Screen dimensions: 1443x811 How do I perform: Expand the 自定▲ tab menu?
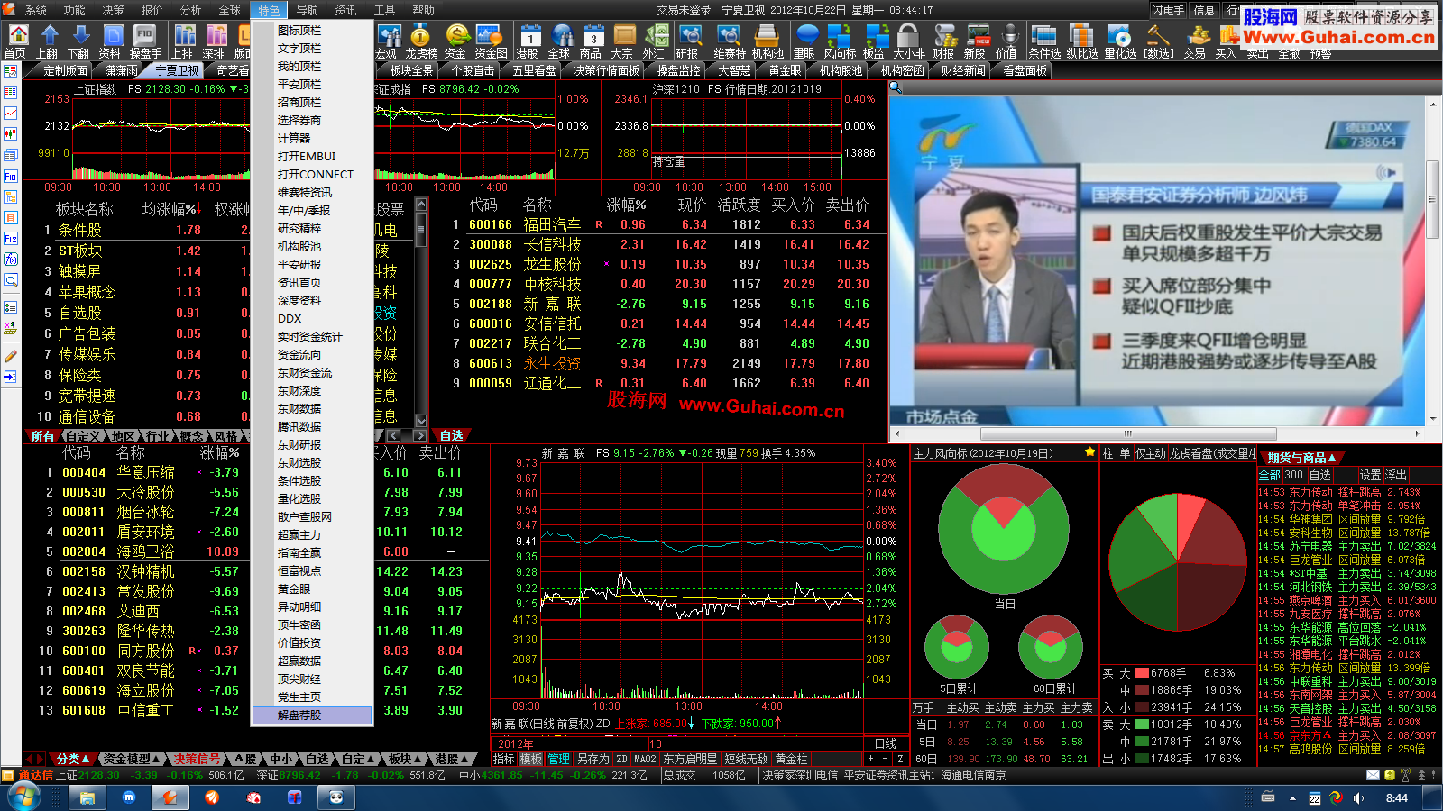pyautogui.click(x=358, y=759)
